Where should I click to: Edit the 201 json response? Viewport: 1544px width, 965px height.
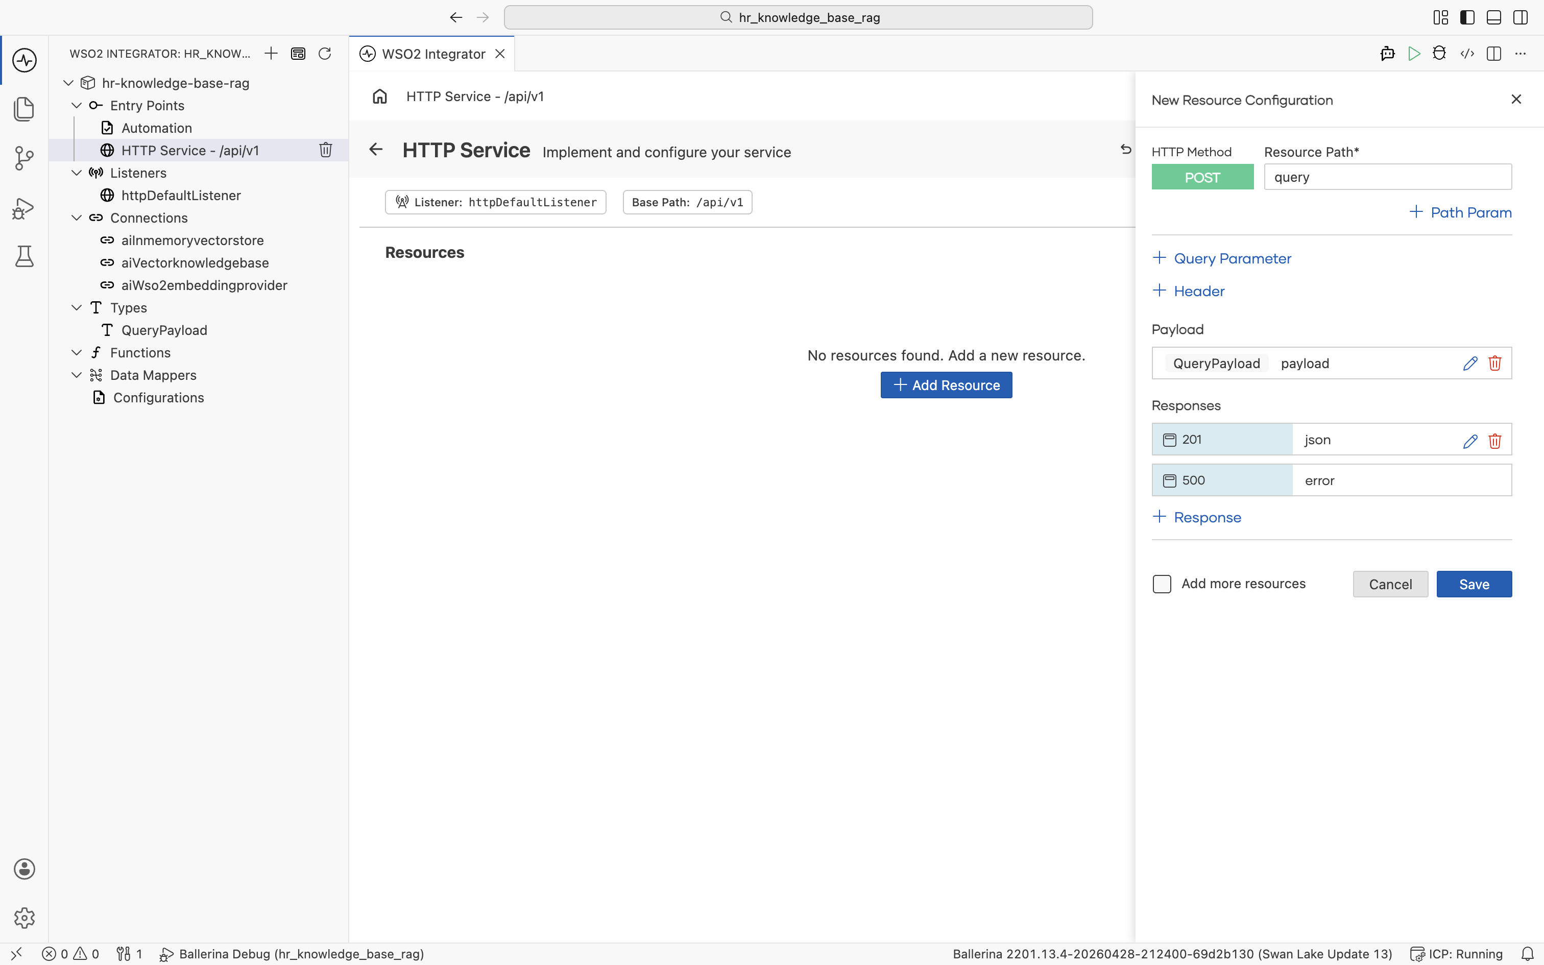[x=1470, y=441]
